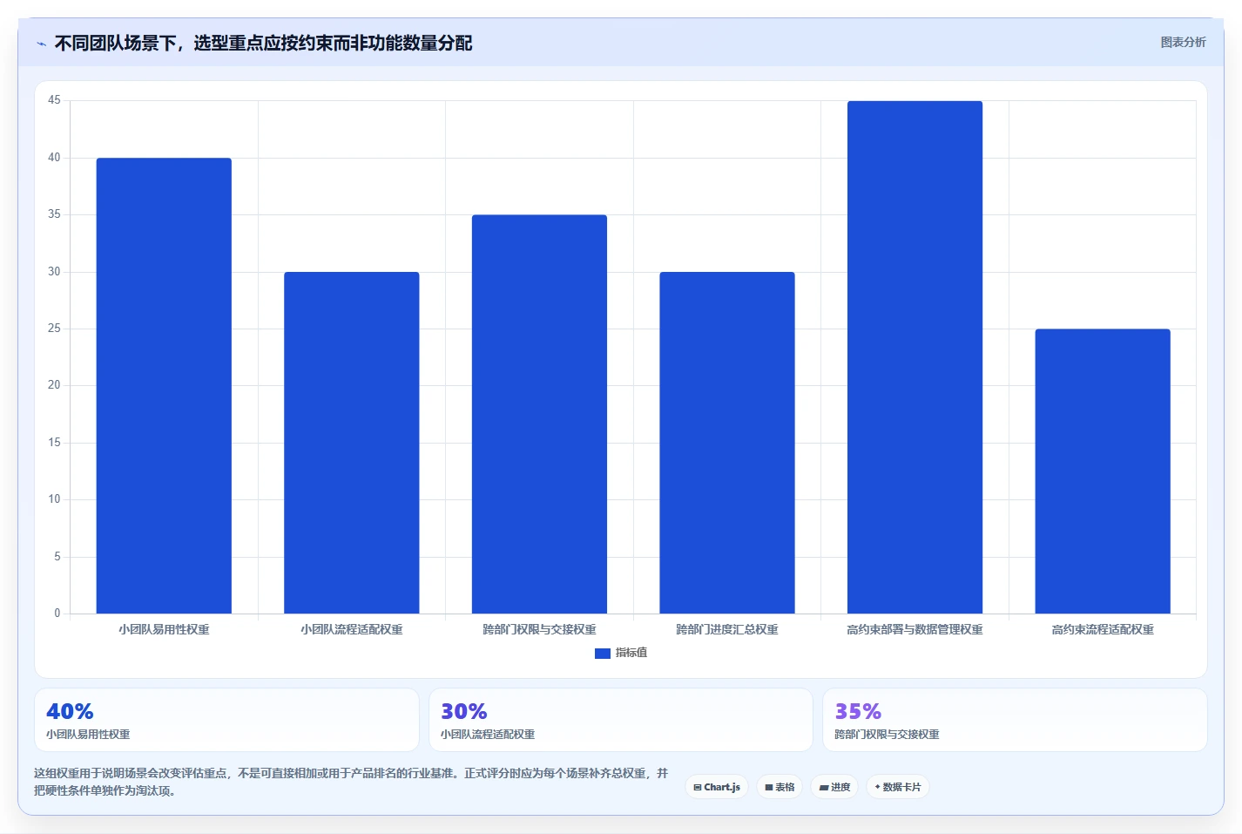Screen dimensions: 1242x834
Task: Click the chart title 不同团队场景下 heading
Action: pyautogui.click(x=263, y=43)
